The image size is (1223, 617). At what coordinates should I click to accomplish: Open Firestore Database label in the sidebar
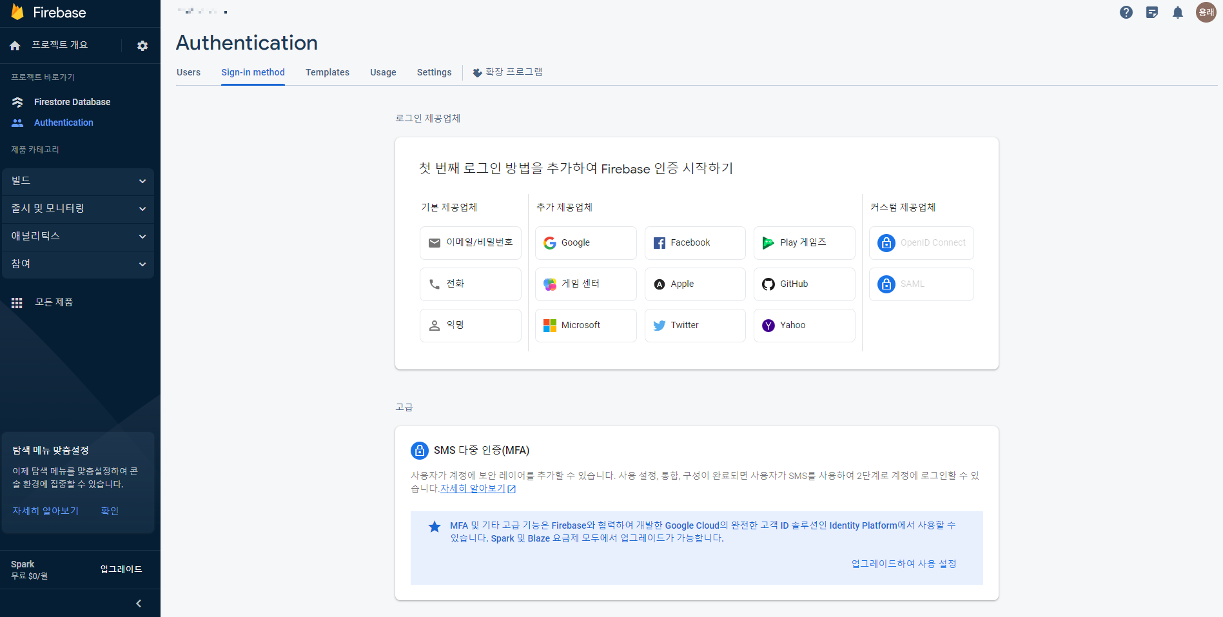pyautogui.click(x=72, y=102)
